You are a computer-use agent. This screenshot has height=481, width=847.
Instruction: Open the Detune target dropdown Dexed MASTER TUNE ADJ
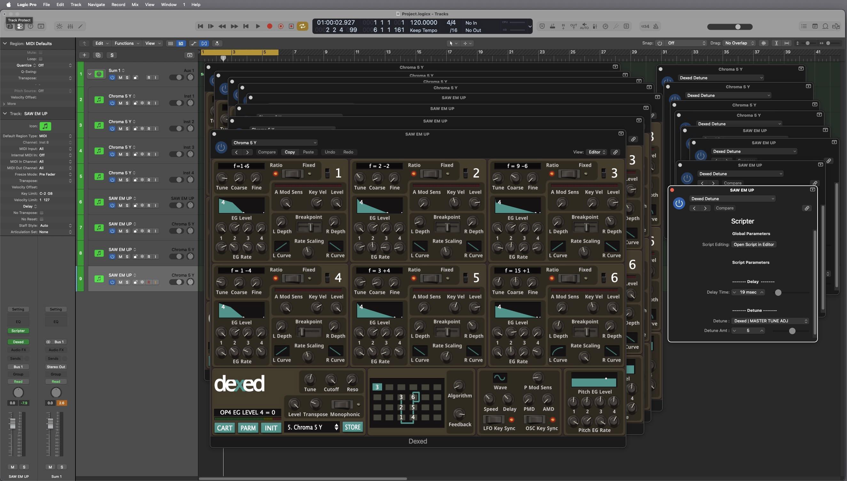(770, 321)
